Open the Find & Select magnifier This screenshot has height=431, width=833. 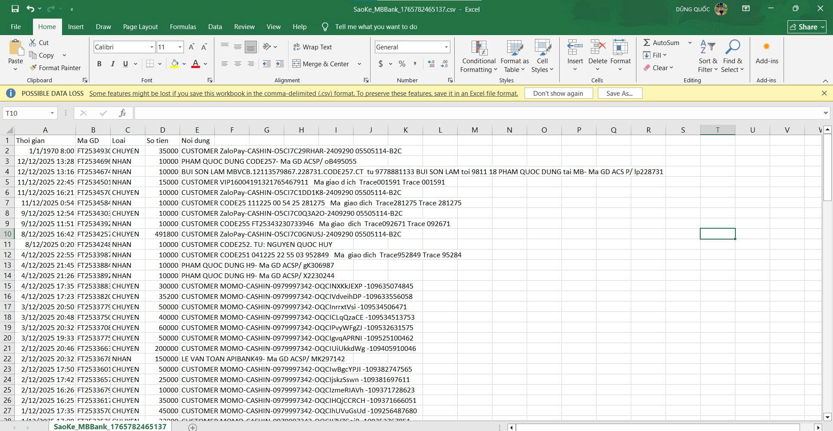tap(732, 47)
